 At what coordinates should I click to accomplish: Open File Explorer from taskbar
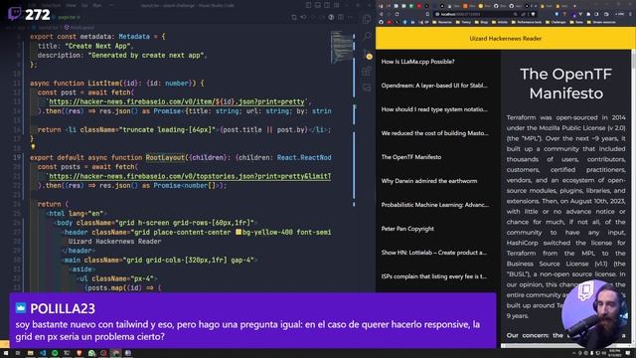31,353
